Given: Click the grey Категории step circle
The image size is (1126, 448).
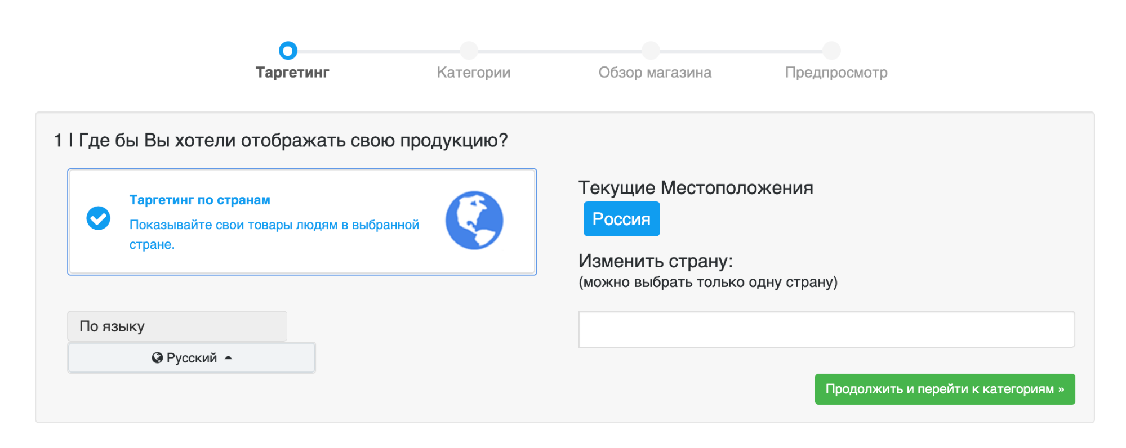Looking at the screenshot, I should click(469, 51).
